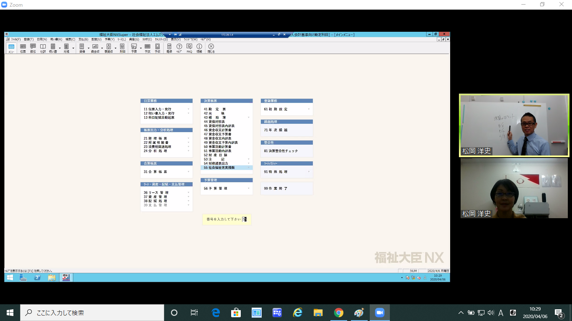Viewport: 572px width, 321px height.
Task: Select 23 消費税関連処理 entry
Action: click(157, 147)
